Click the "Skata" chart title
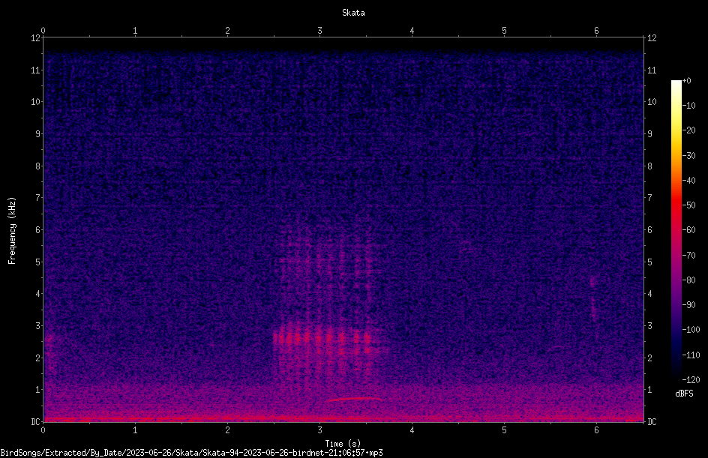 point(353,13)
